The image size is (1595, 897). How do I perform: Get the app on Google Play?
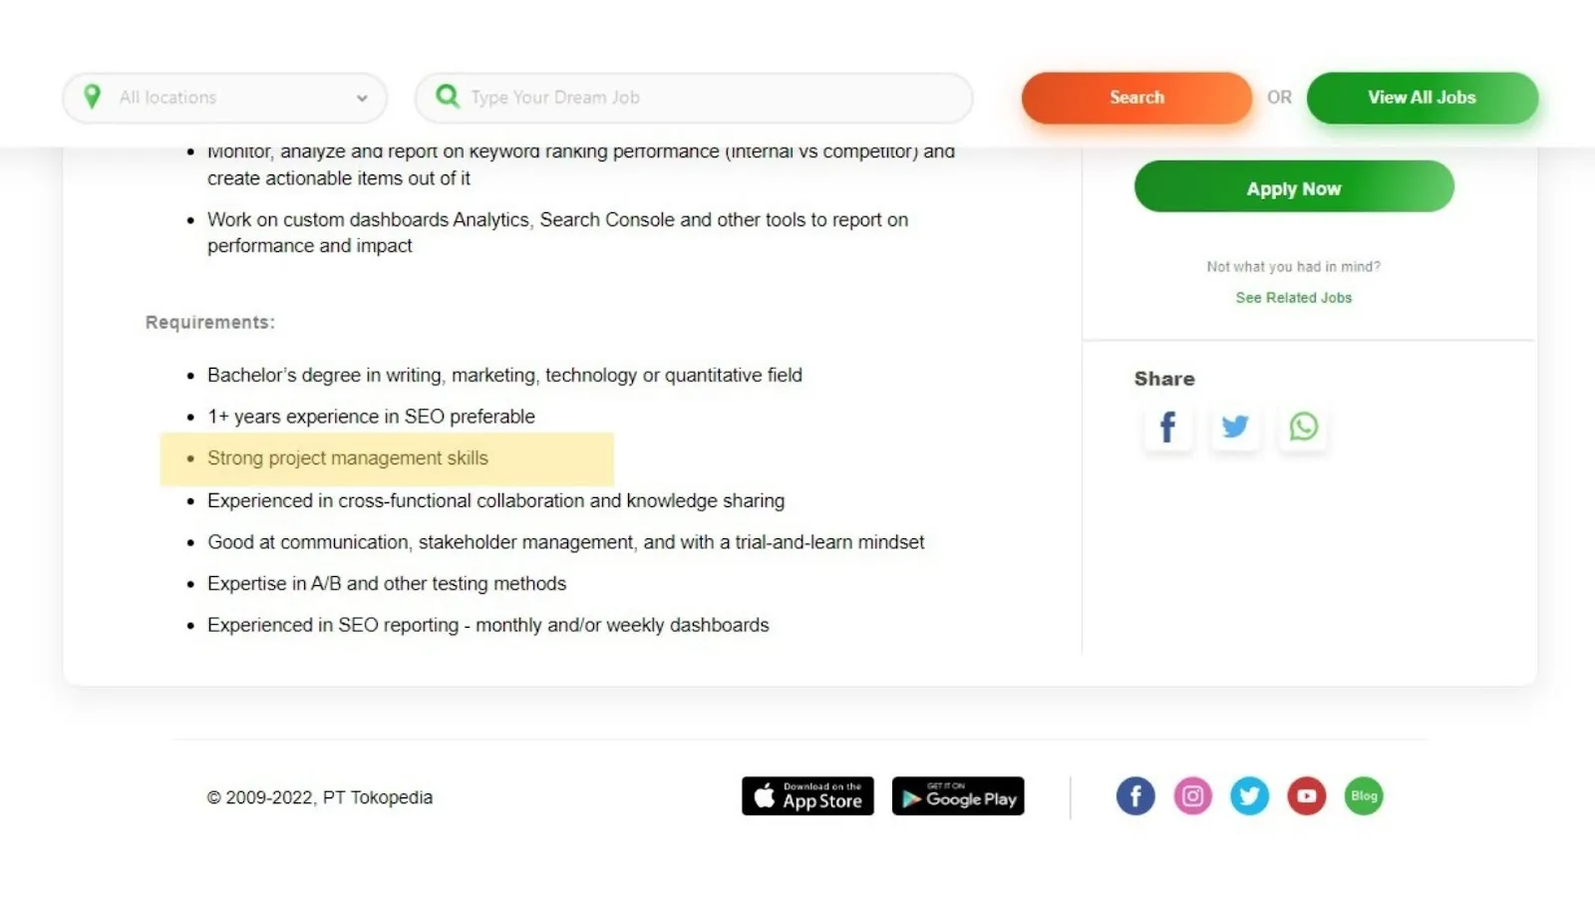pos(958,795)
